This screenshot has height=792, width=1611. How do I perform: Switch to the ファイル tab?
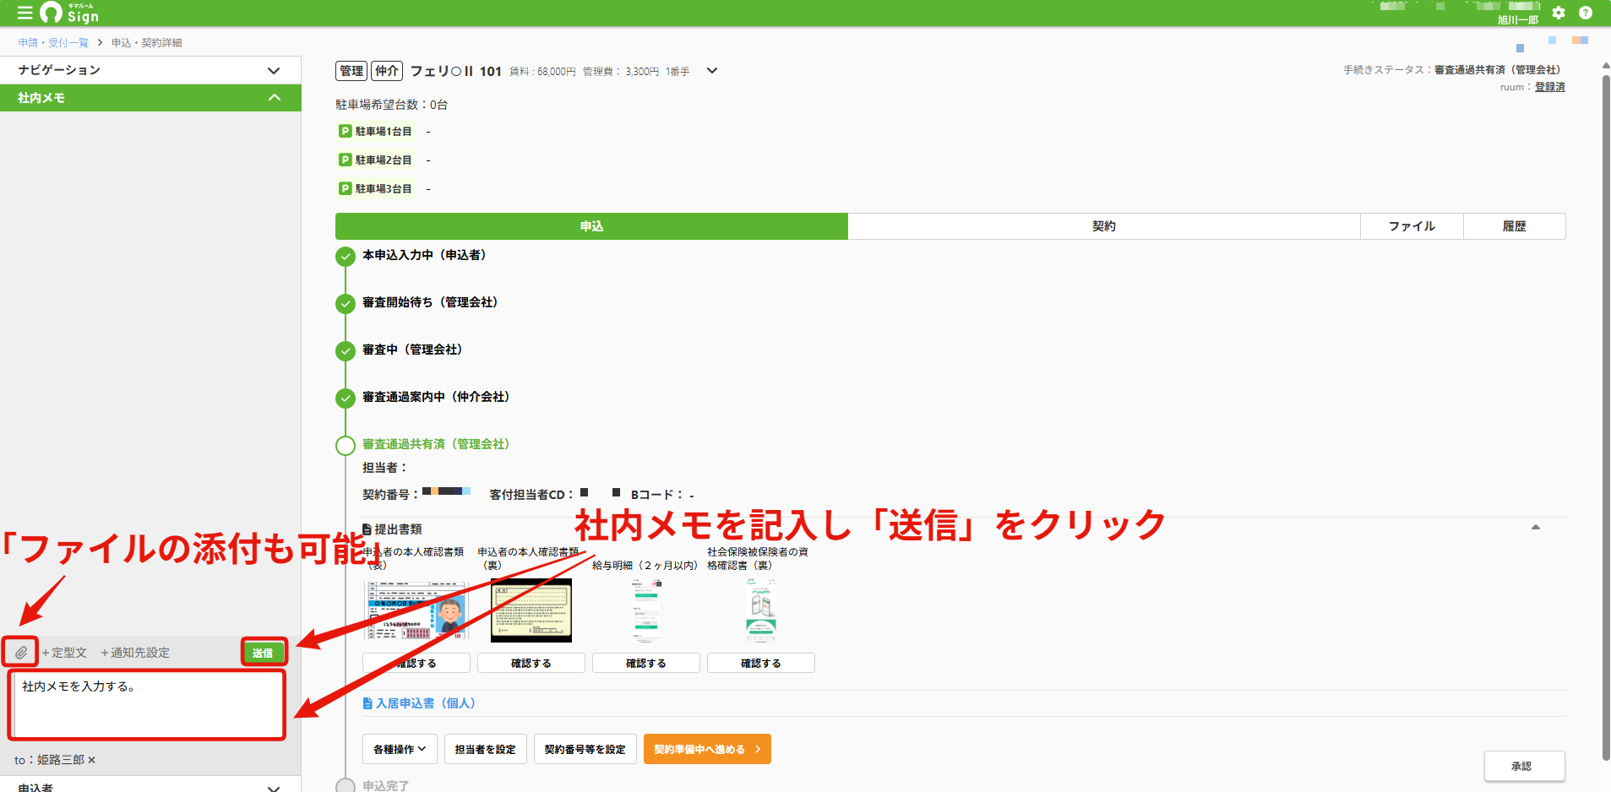coord(1412,226)
